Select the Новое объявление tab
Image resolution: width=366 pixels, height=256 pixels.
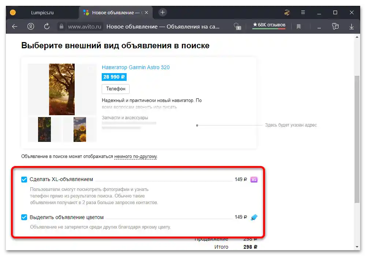(x=116, y=12)
